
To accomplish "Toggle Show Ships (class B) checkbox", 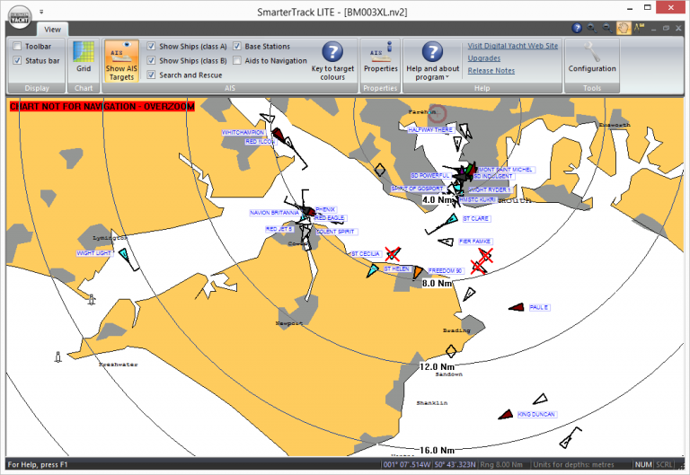I will (151, 60).
